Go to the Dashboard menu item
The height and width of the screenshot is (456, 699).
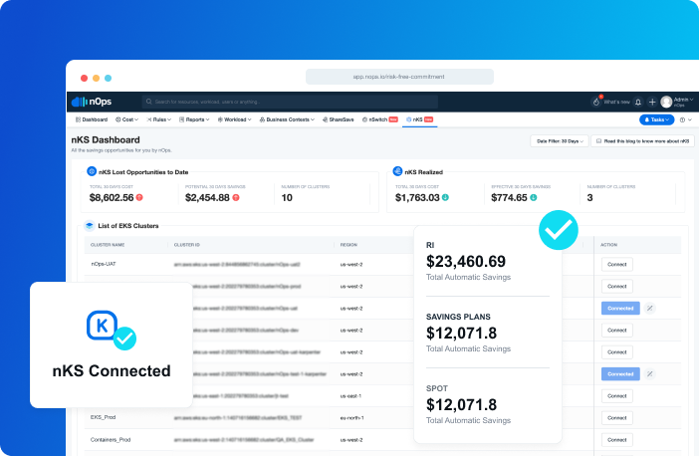pos(92,119)
